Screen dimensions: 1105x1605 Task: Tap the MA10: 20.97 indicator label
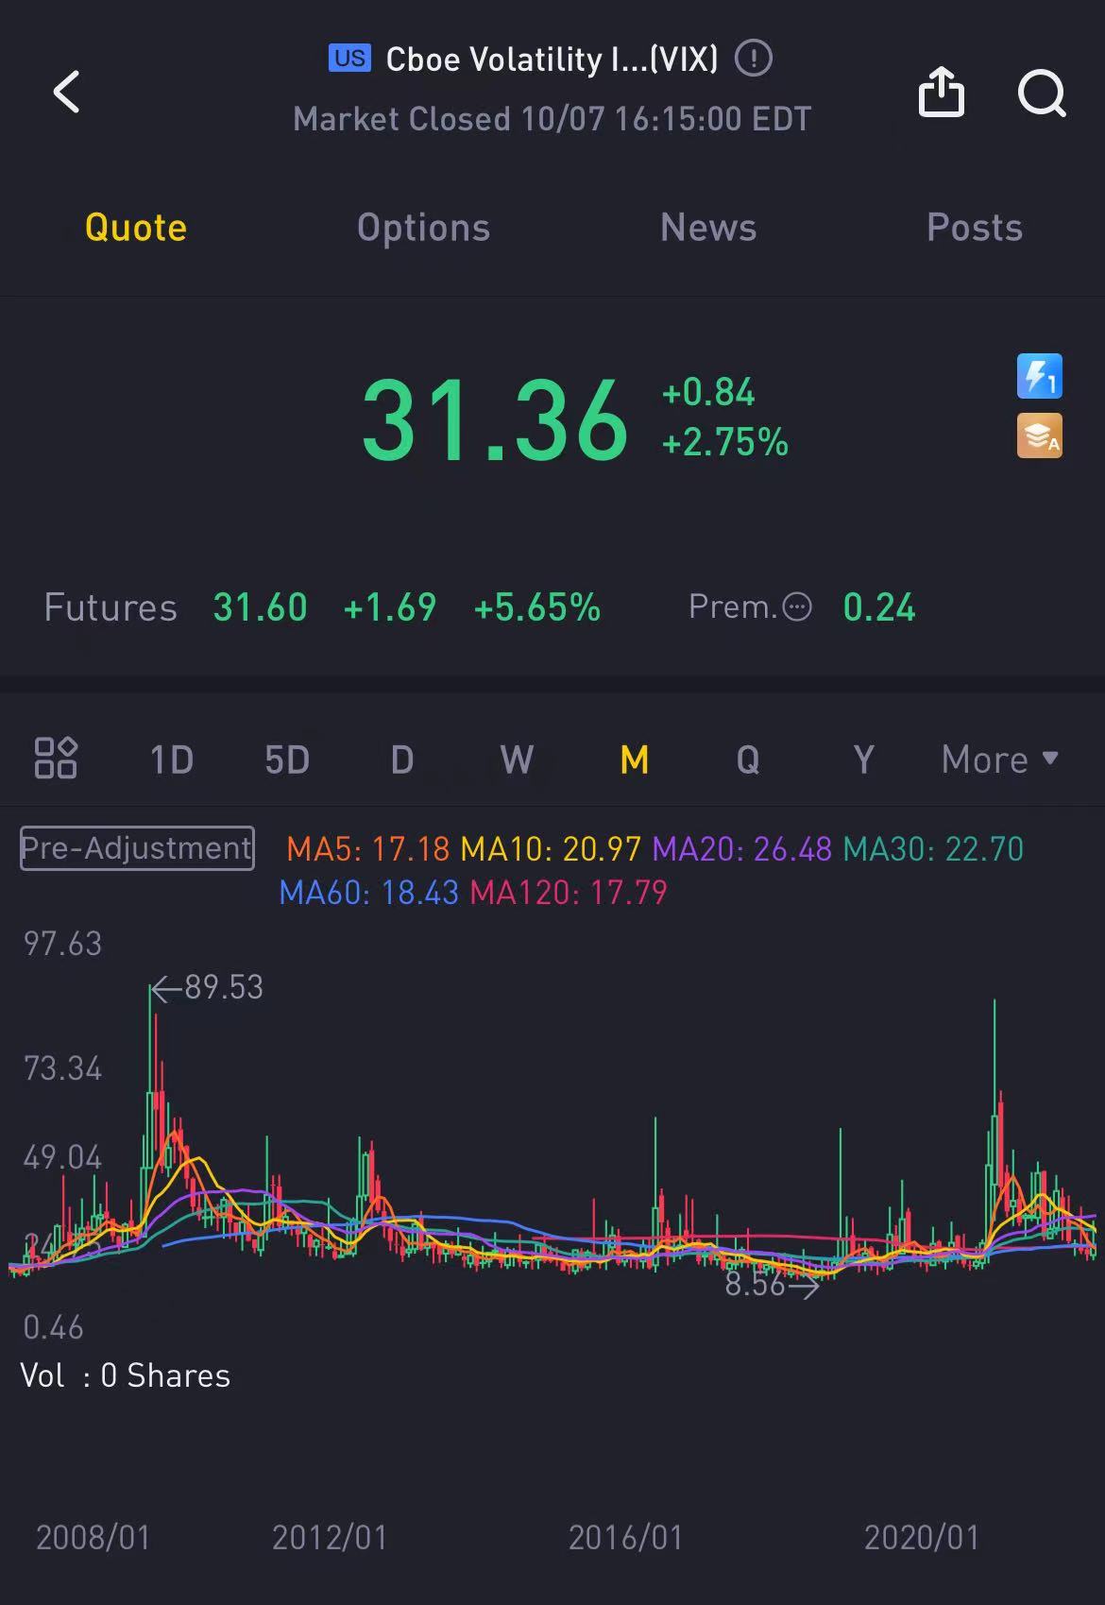pos(551,848)
